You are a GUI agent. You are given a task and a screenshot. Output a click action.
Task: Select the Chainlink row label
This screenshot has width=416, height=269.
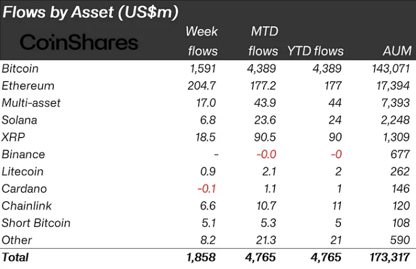(x=25, y=206)
